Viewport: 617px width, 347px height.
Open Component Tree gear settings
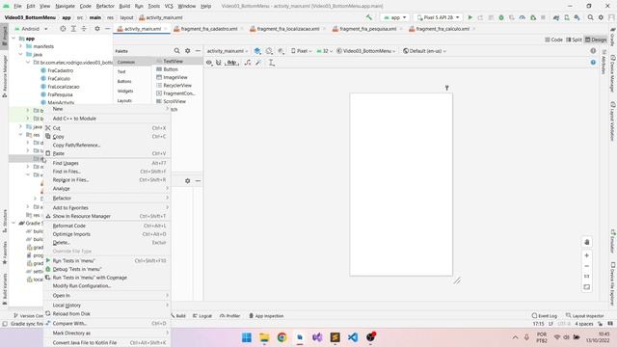[x=188, y=180]
